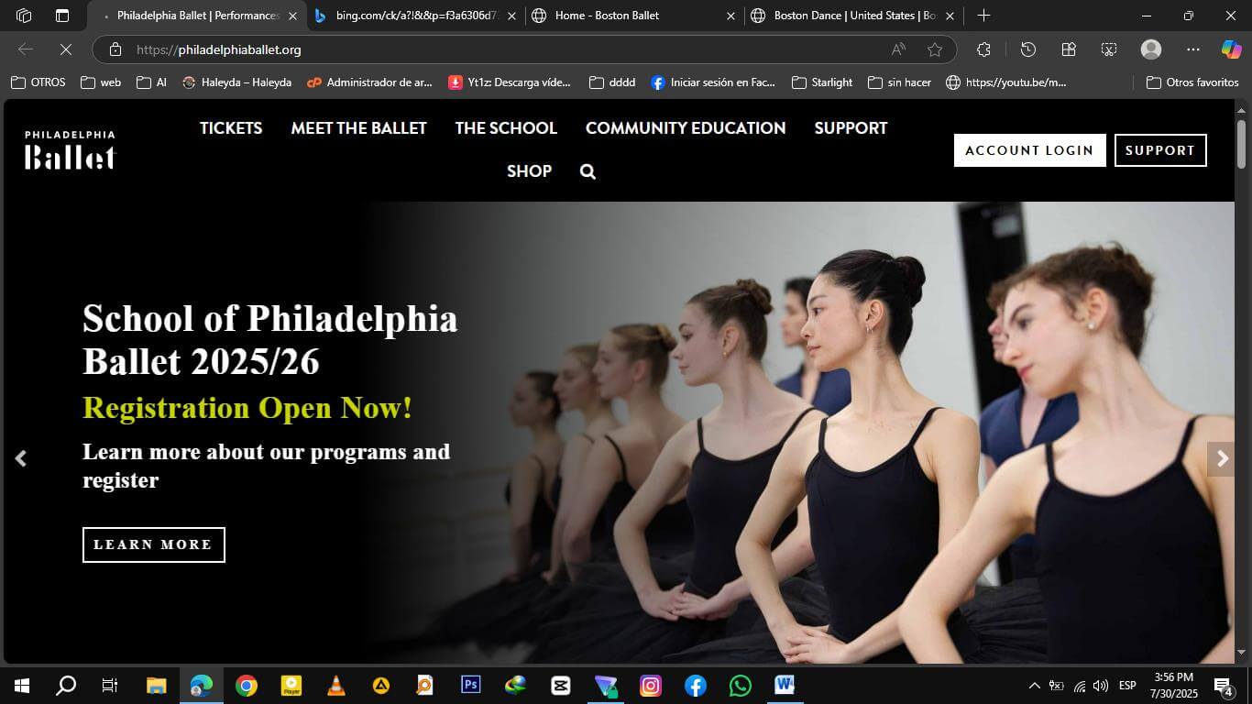Viewport: 1252px width, 704px height.
Task: Open browser Settings and more menu
Action: (1192, 49)
